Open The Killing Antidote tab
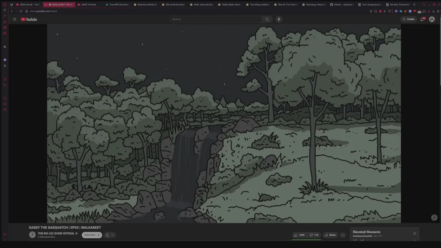Image resolution: width=441 pixels, height=248 pixels. click(x=258, y=4)
